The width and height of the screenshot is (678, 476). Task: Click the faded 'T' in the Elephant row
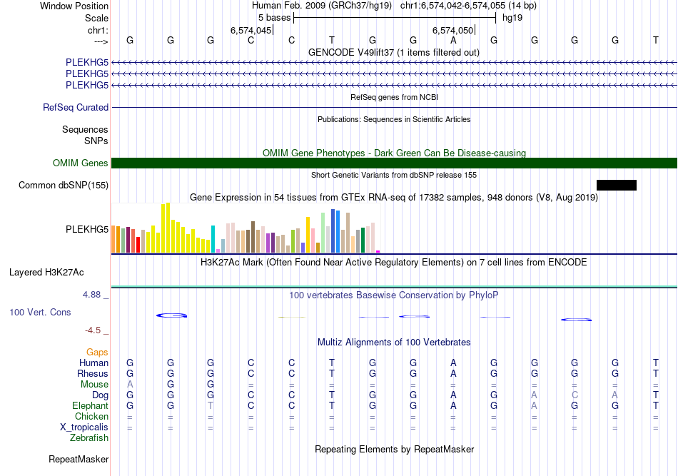coord(211,405)
